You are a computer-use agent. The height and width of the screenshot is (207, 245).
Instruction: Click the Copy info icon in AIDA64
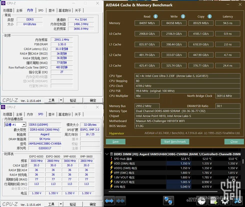(x=209, y=16)
